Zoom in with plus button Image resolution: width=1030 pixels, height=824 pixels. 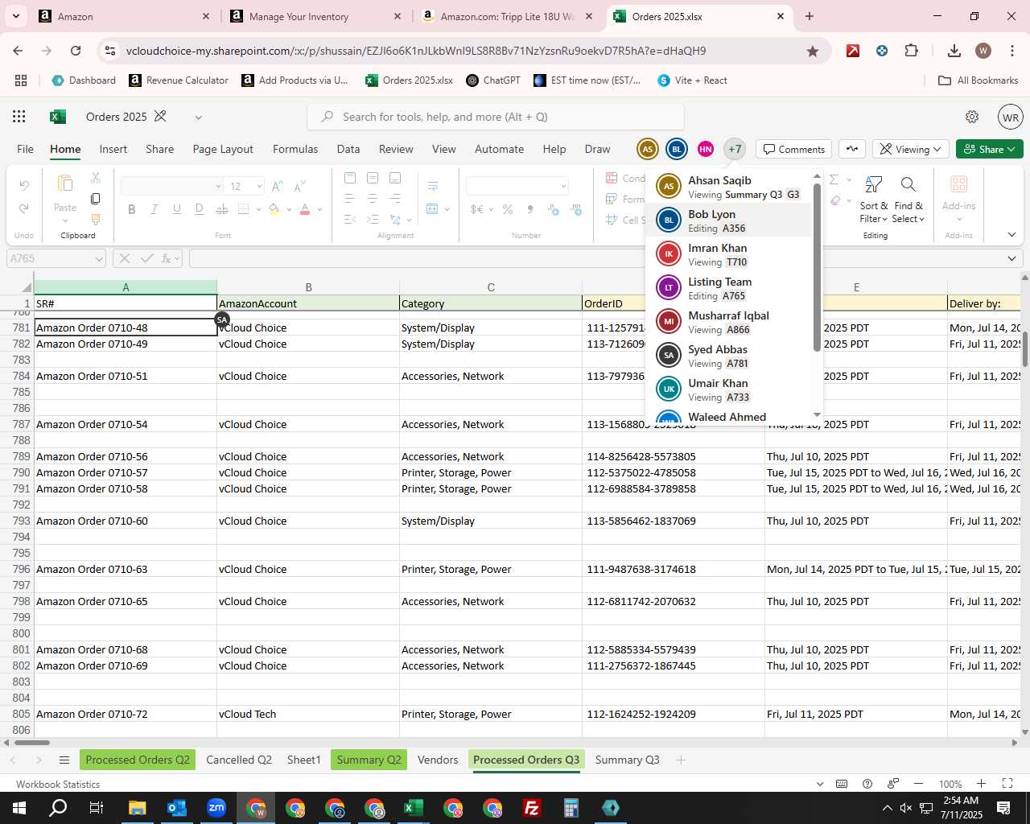click(981, 784)
